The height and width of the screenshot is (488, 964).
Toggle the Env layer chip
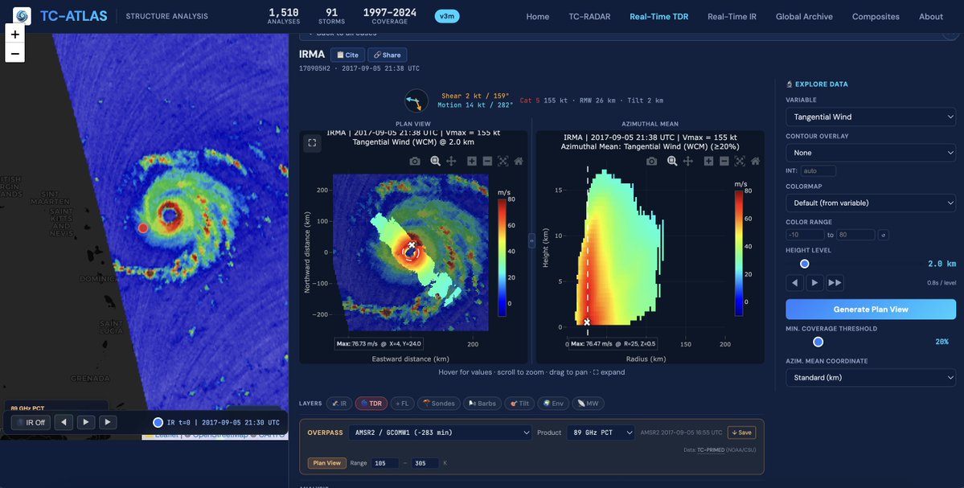coord(552,404)
